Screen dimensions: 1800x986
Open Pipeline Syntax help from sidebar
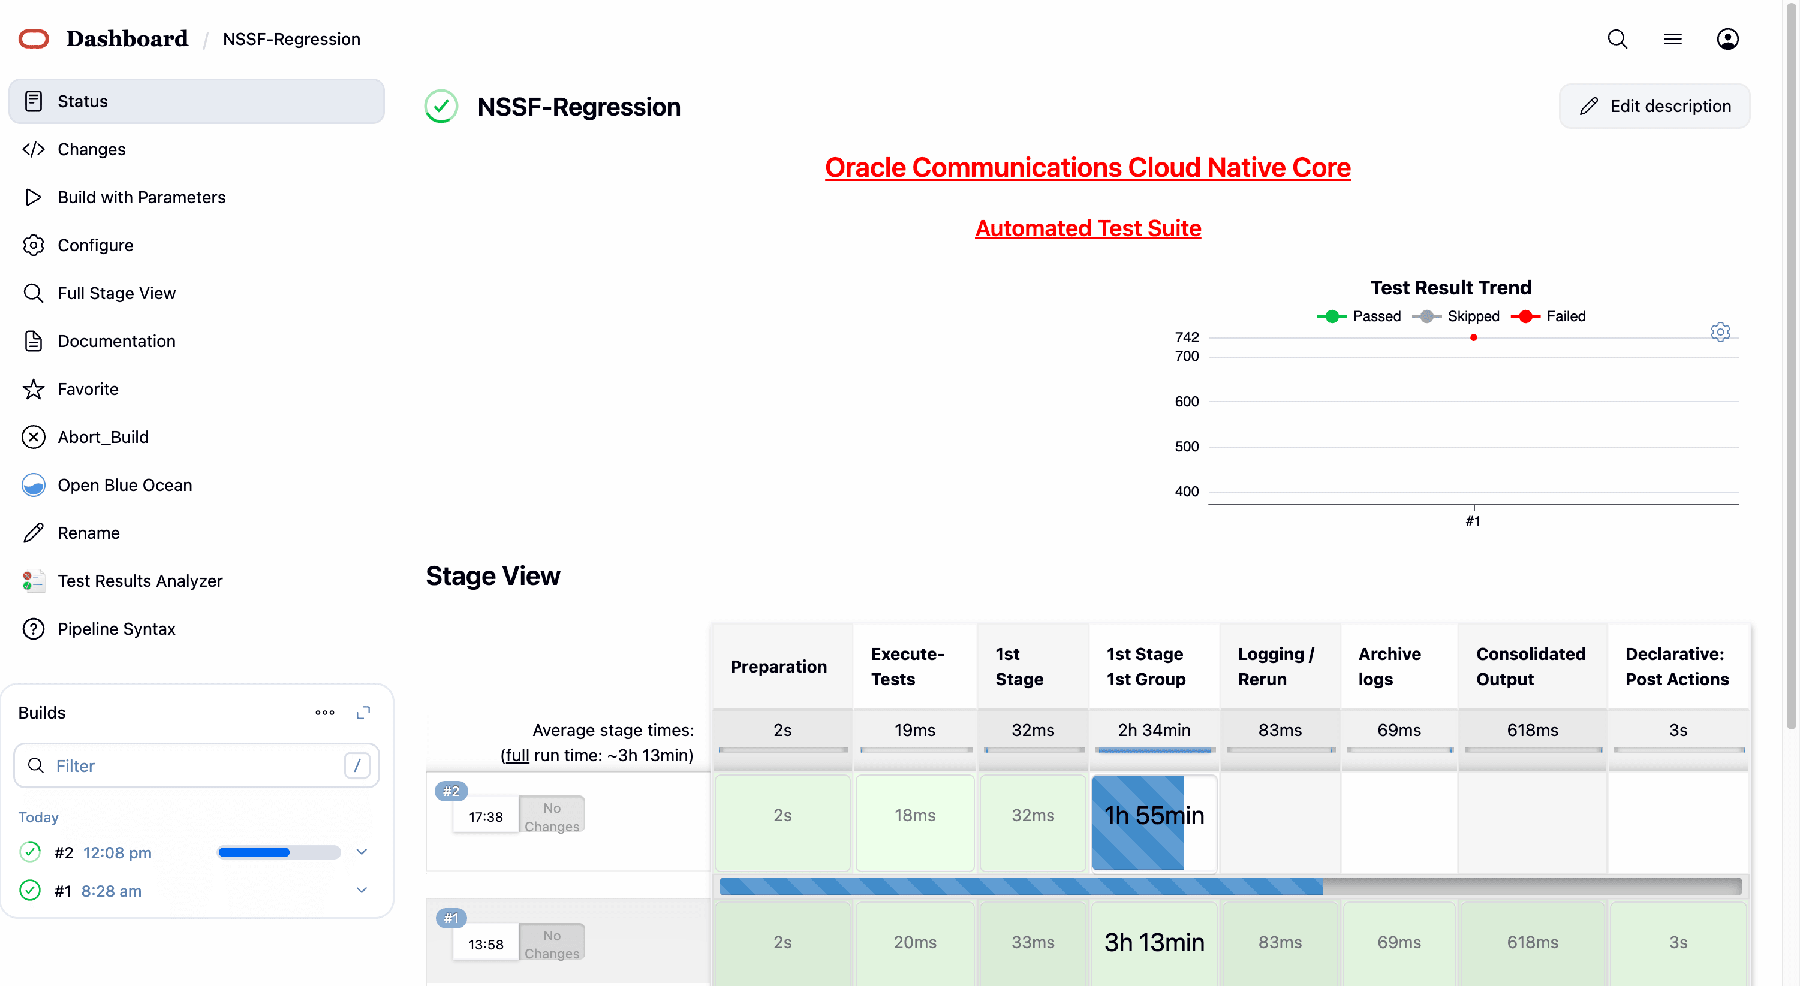[x=34, y=629]
